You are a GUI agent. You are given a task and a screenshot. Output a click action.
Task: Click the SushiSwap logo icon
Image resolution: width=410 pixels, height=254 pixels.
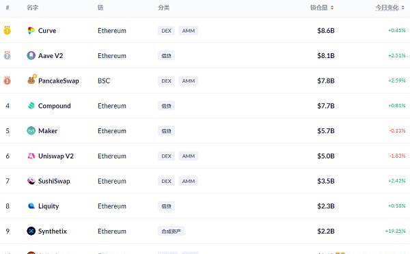coord(31,181)
